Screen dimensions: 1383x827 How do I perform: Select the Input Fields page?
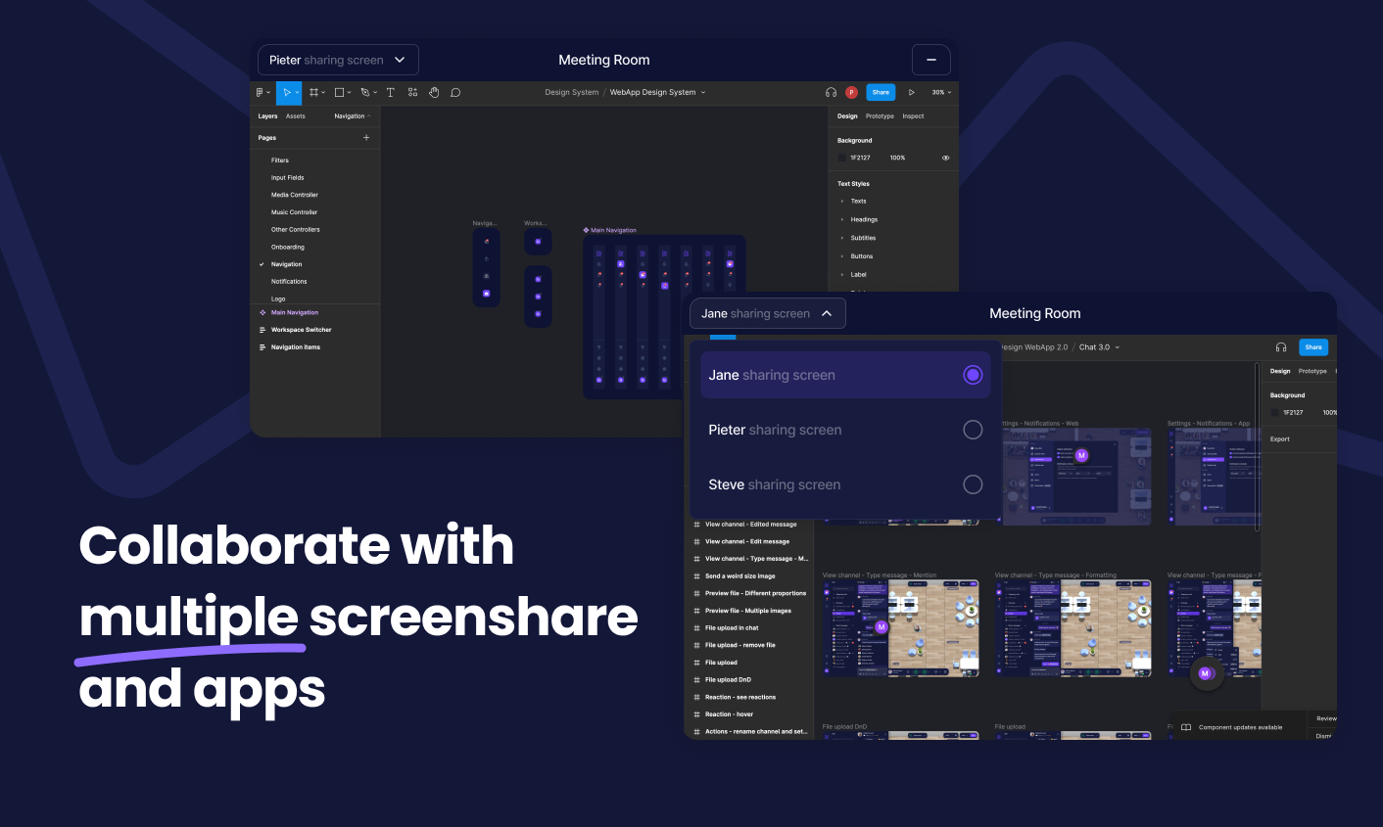pyautogui.click(x=288, y=178)
